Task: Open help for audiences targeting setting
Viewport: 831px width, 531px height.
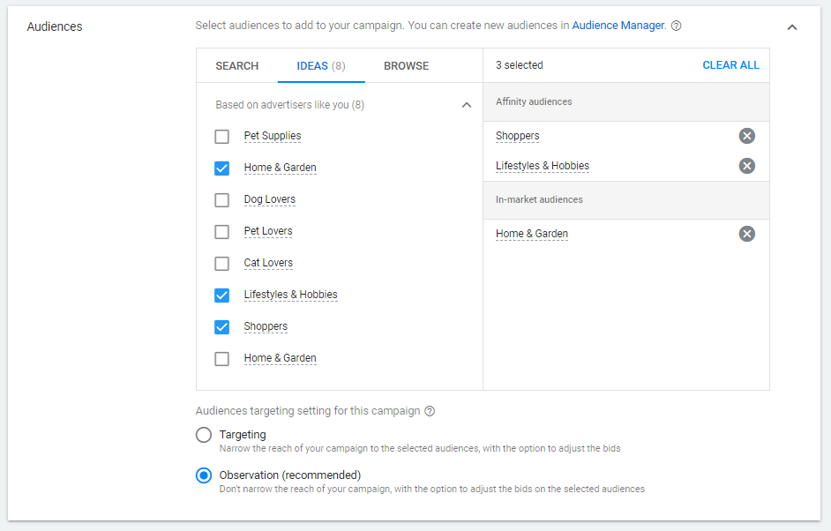Action: (x=430, y=411)
